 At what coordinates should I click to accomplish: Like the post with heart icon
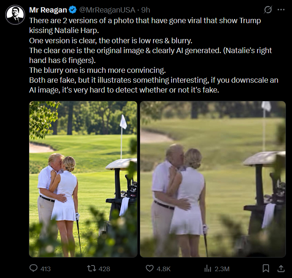tap(150, 269)
